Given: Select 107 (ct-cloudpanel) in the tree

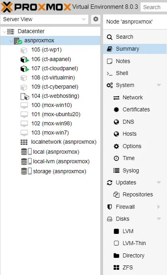Looking at the screenshot, I should (x=50, y=68).
